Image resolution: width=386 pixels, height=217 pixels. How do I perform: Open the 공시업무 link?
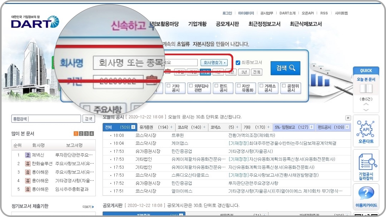267,13
